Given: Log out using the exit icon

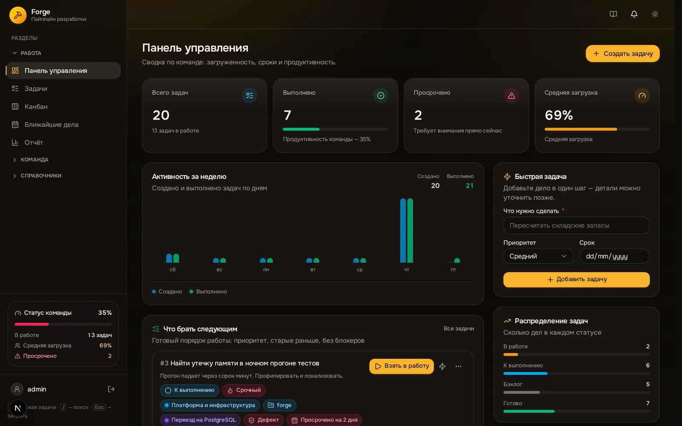Looking at the screenshot, I should [111, 389].
